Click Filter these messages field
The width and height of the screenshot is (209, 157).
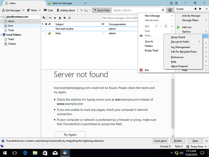click(x=119, y=18)
